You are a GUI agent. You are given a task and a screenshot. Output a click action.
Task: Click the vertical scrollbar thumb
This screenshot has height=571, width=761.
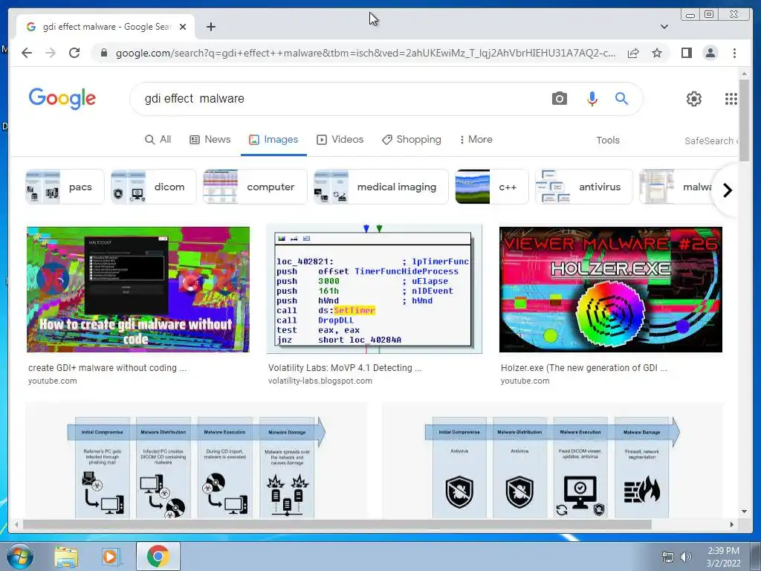click(744, 120)
